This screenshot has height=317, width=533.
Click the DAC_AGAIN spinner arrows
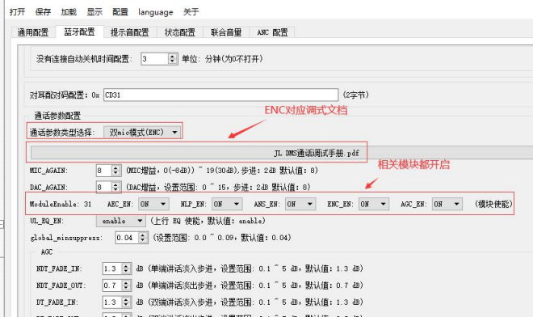tap(116, 187)
